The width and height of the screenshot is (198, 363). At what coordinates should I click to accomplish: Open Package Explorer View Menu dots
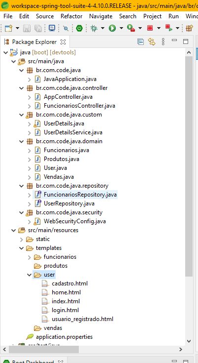(x=163, y=41)
